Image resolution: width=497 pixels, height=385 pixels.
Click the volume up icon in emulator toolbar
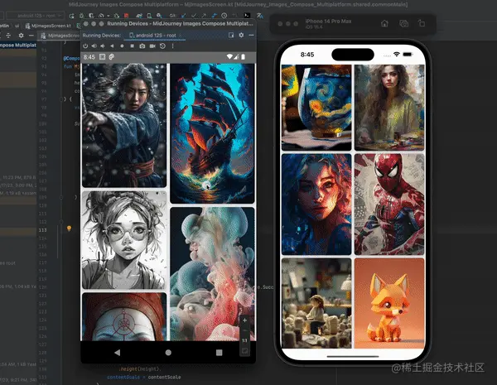click(94, 46)
